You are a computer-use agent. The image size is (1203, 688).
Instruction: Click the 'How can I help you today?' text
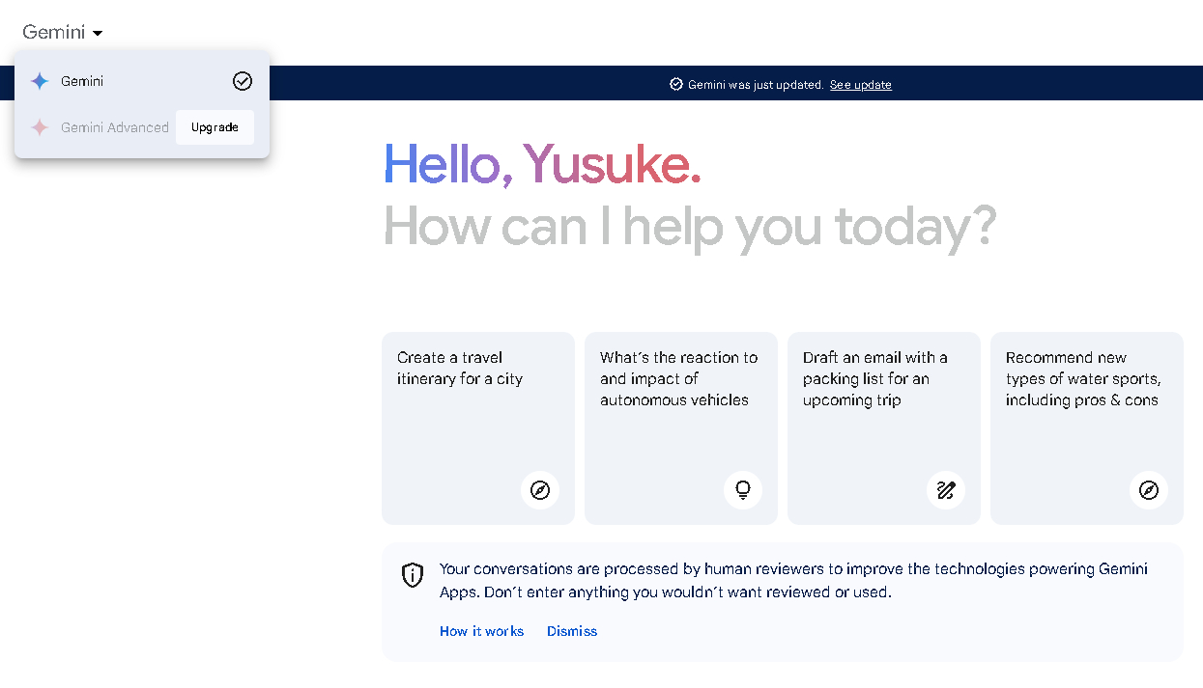pos(689,227)
